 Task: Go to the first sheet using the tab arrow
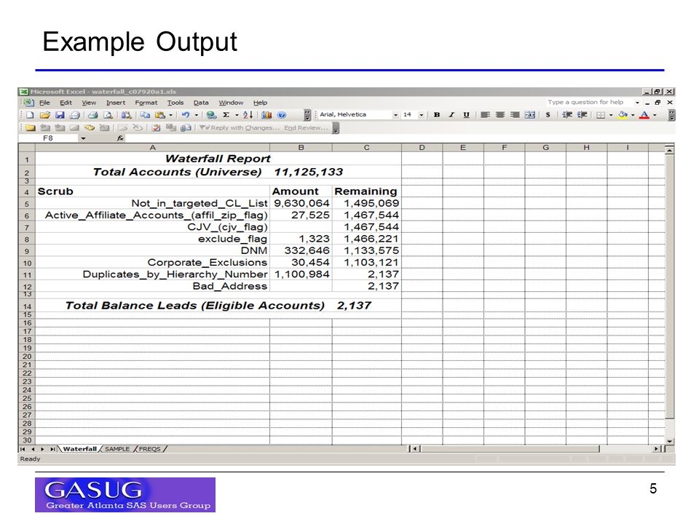coord(23,449)
